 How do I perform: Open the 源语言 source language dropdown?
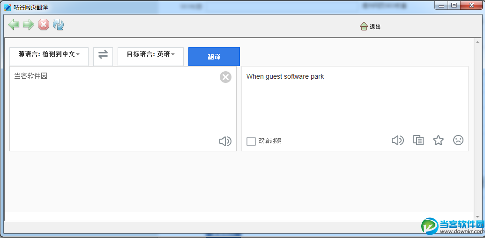(x=49, y=57)
